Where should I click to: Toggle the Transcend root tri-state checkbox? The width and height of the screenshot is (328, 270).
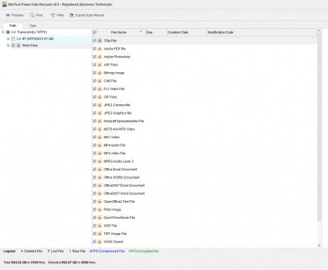(8, 32)
